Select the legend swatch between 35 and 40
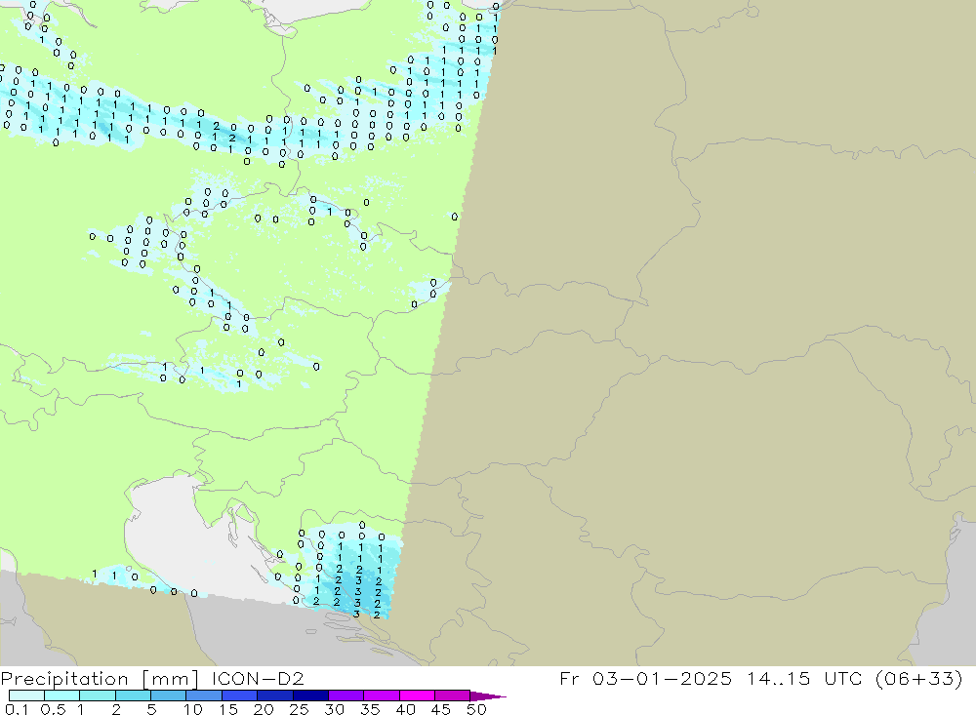The height and width of the screenshot is (715, 976). 382,695
